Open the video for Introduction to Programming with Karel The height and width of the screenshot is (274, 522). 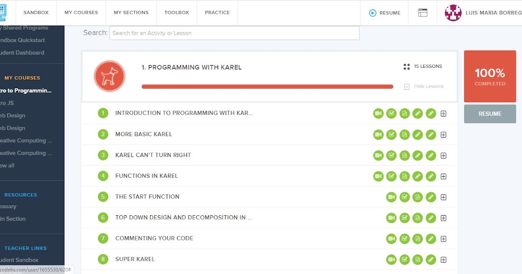point(378,113)
